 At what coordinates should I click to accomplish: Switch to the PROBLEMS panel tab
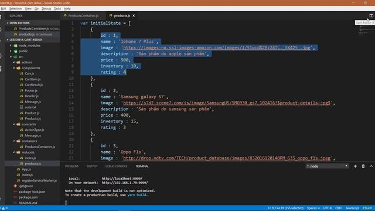point(71,166)
